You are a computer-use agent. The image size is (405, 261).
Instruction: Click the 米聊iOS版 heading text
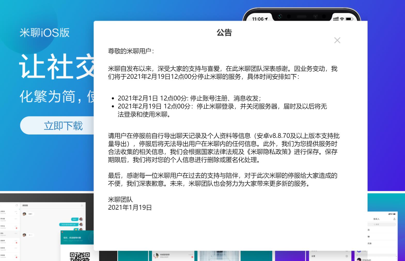(45, 33)
